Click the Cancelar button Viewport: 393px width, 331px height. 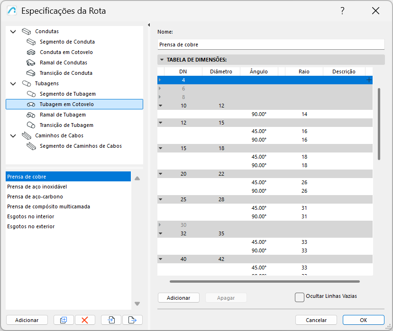coord(316,320)
